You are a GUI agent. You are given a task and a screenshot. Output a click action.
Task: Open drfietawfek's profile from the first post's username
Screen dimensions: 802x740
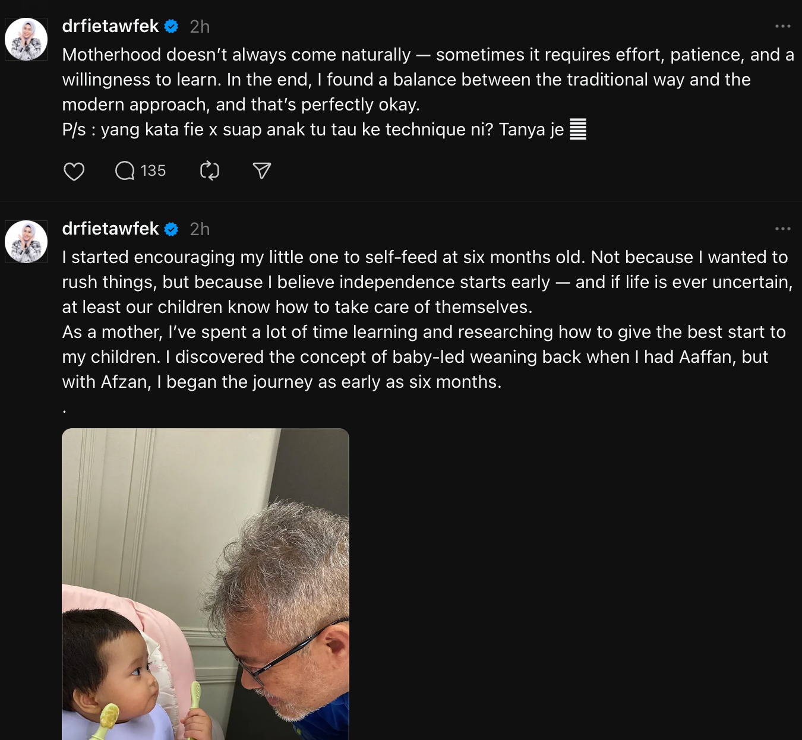(x=110, y=26)
